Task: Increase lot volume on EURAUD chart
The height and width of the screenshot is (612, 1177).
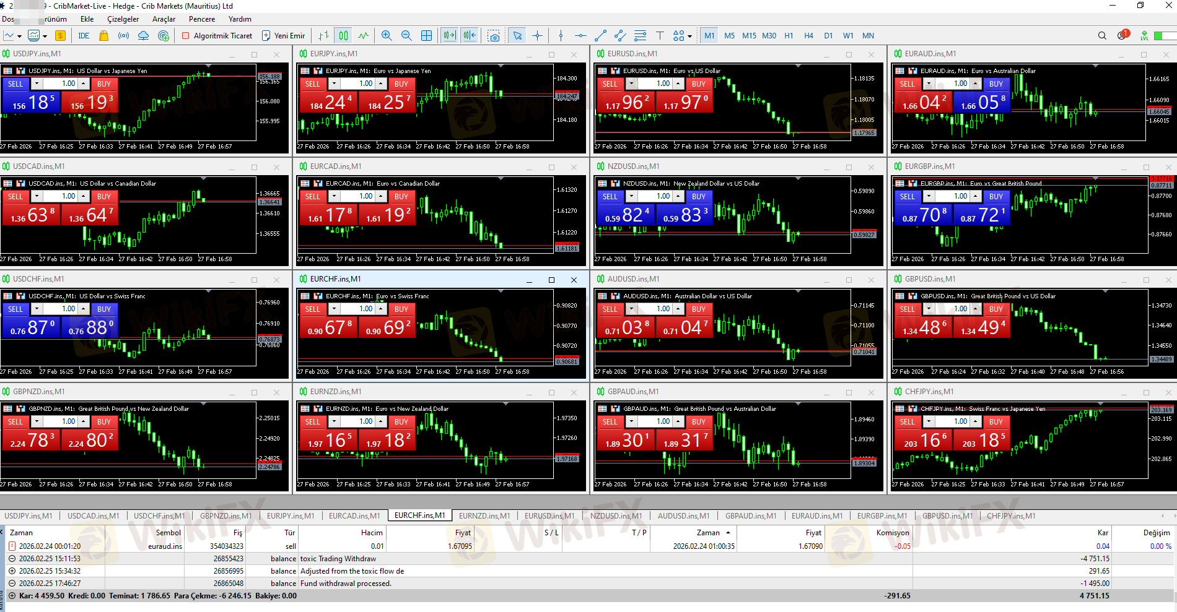Action: tap(976, 84)
